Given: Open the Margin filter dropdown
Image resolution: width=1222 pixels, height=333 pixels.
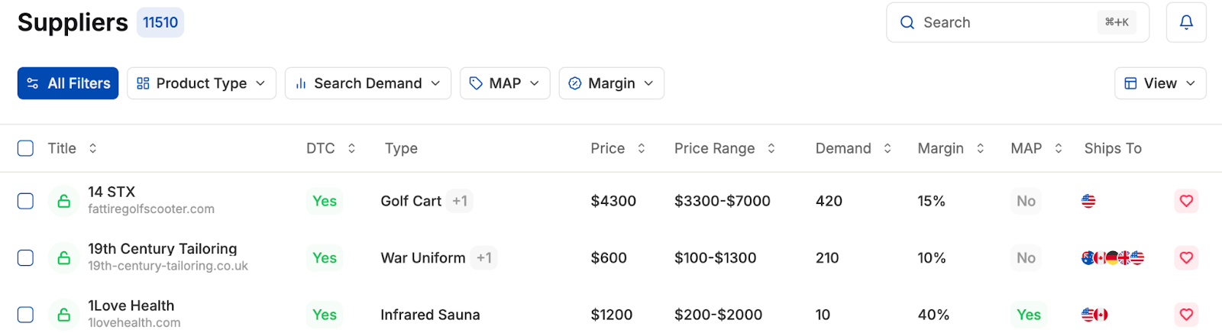Looking at the screenshot, I should pyautogui.click(x=611, y=83).
